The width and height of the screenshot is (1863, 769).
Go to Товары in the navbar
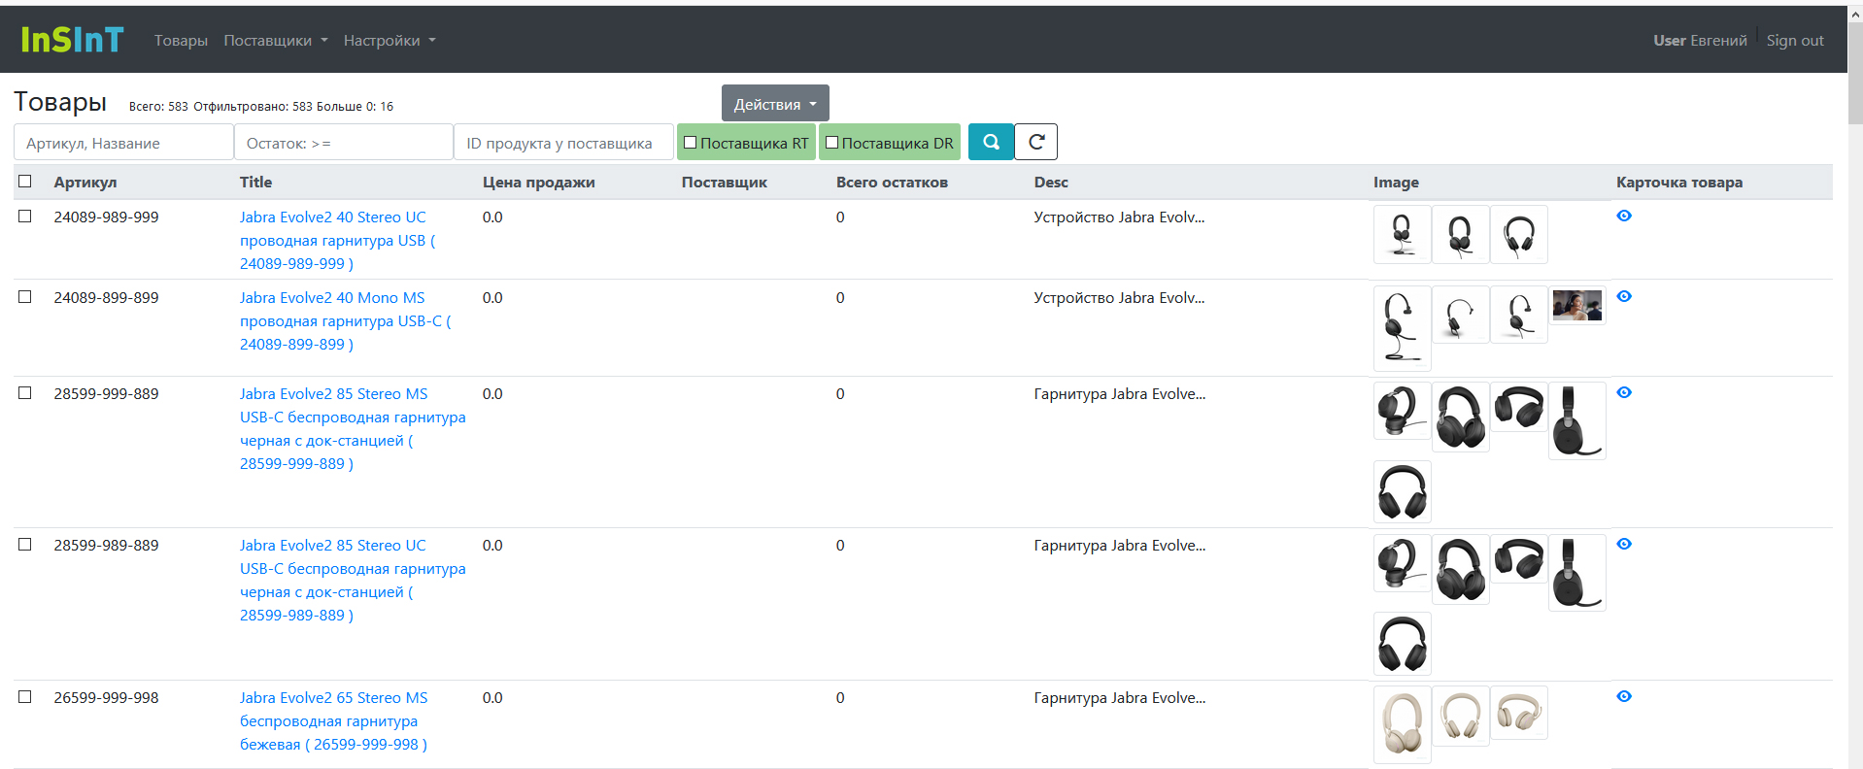pyautogui.click(x=181, y=41)
